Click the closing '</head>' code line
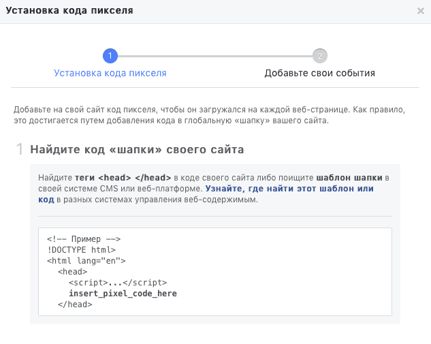431x344 pixels. point(75,304)
